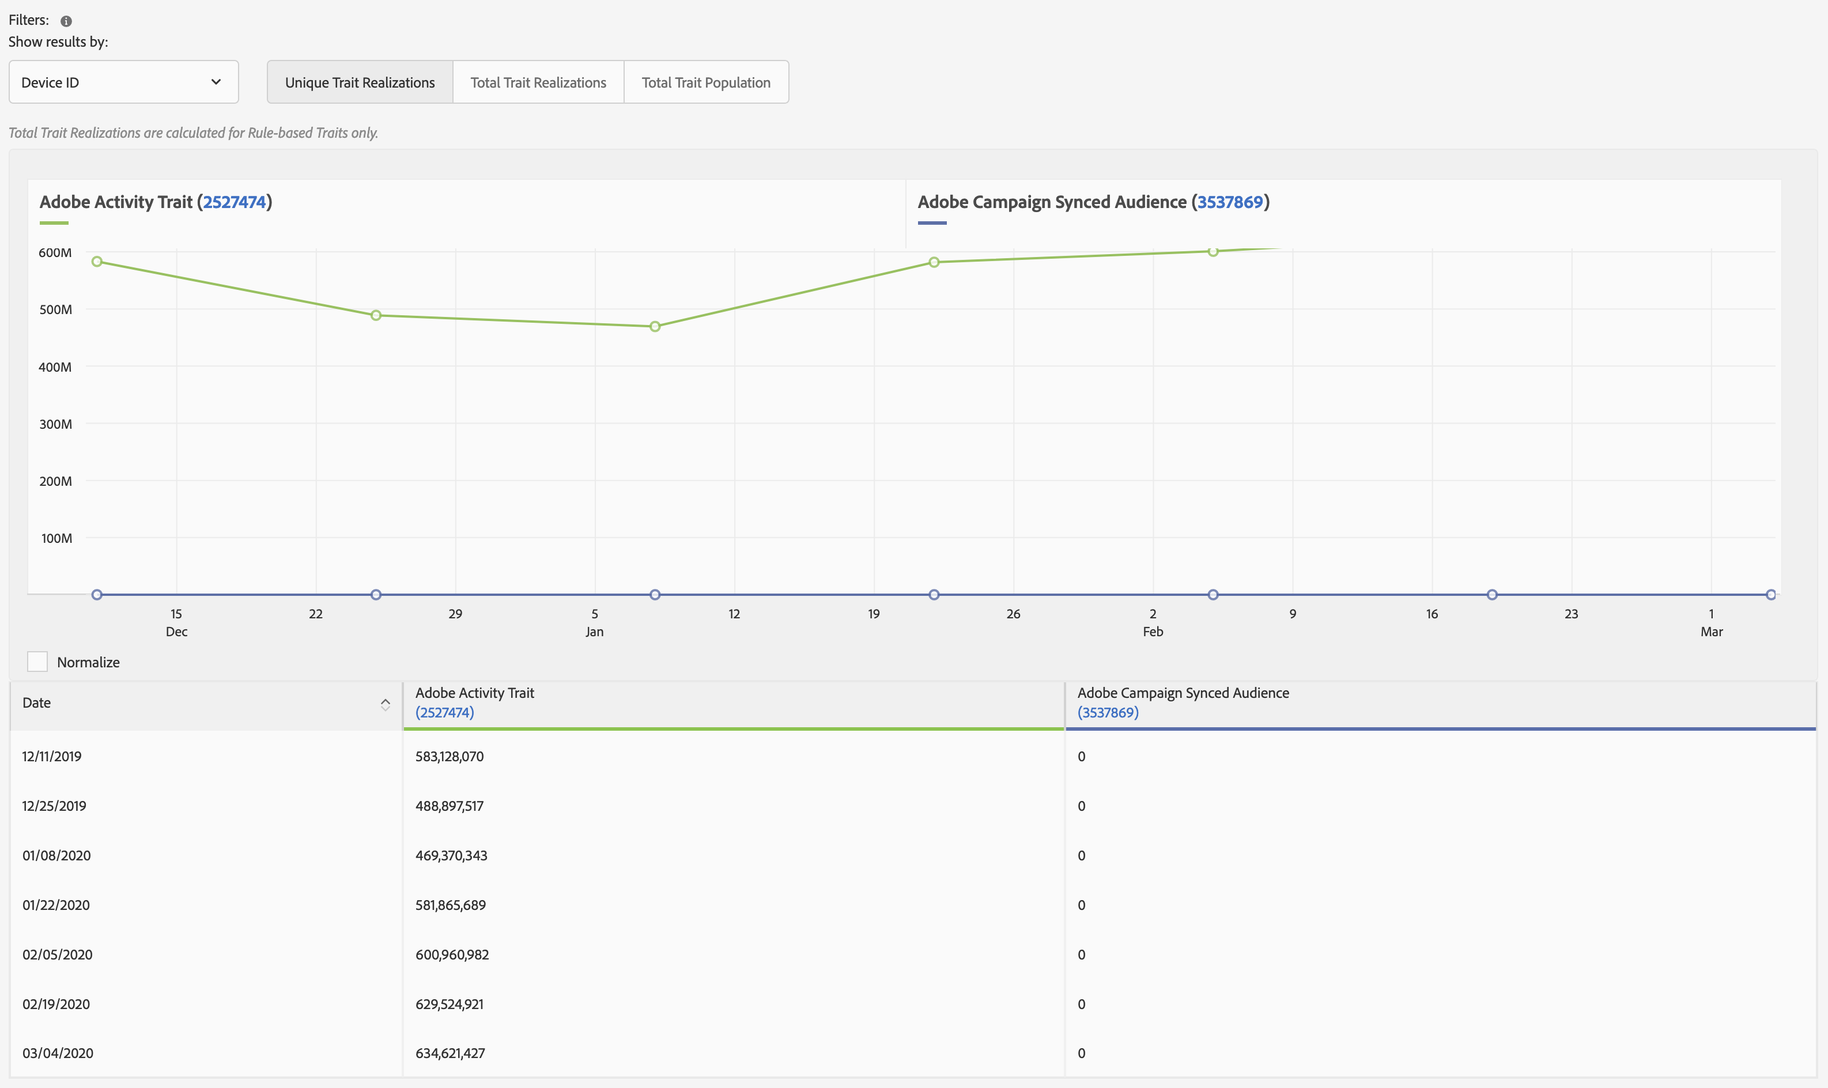The height and width of the screenshot is (1088, 1828).
Task: Click green legend swatch under Adobe Activity Trait
Action: coord(54,223)
